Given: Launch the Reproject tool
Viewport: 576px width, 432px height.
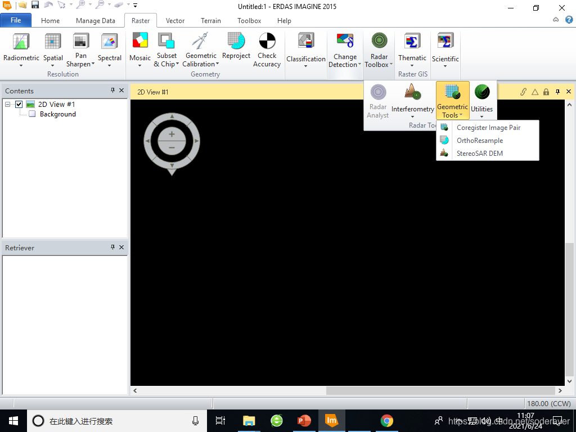Looking at the screenshot, I should tap(236, 40).
